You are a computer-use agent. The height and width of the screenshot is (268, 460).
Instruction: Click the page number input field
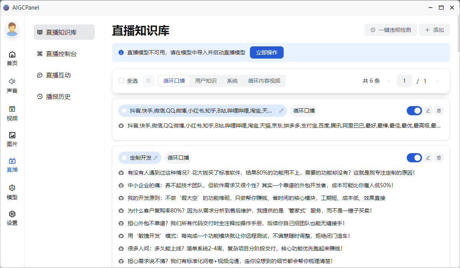404,80
